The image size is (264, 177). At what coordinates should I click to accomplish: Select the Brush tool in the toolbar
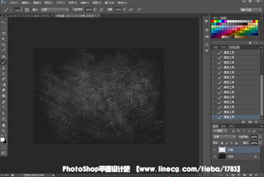click(3, 62)
